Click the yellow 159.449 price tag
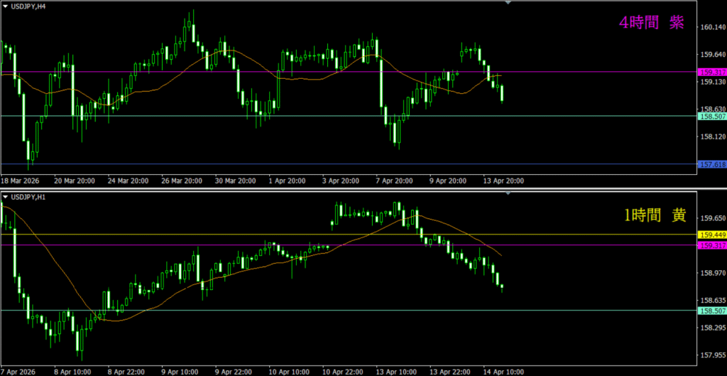 tap(712, 235)
